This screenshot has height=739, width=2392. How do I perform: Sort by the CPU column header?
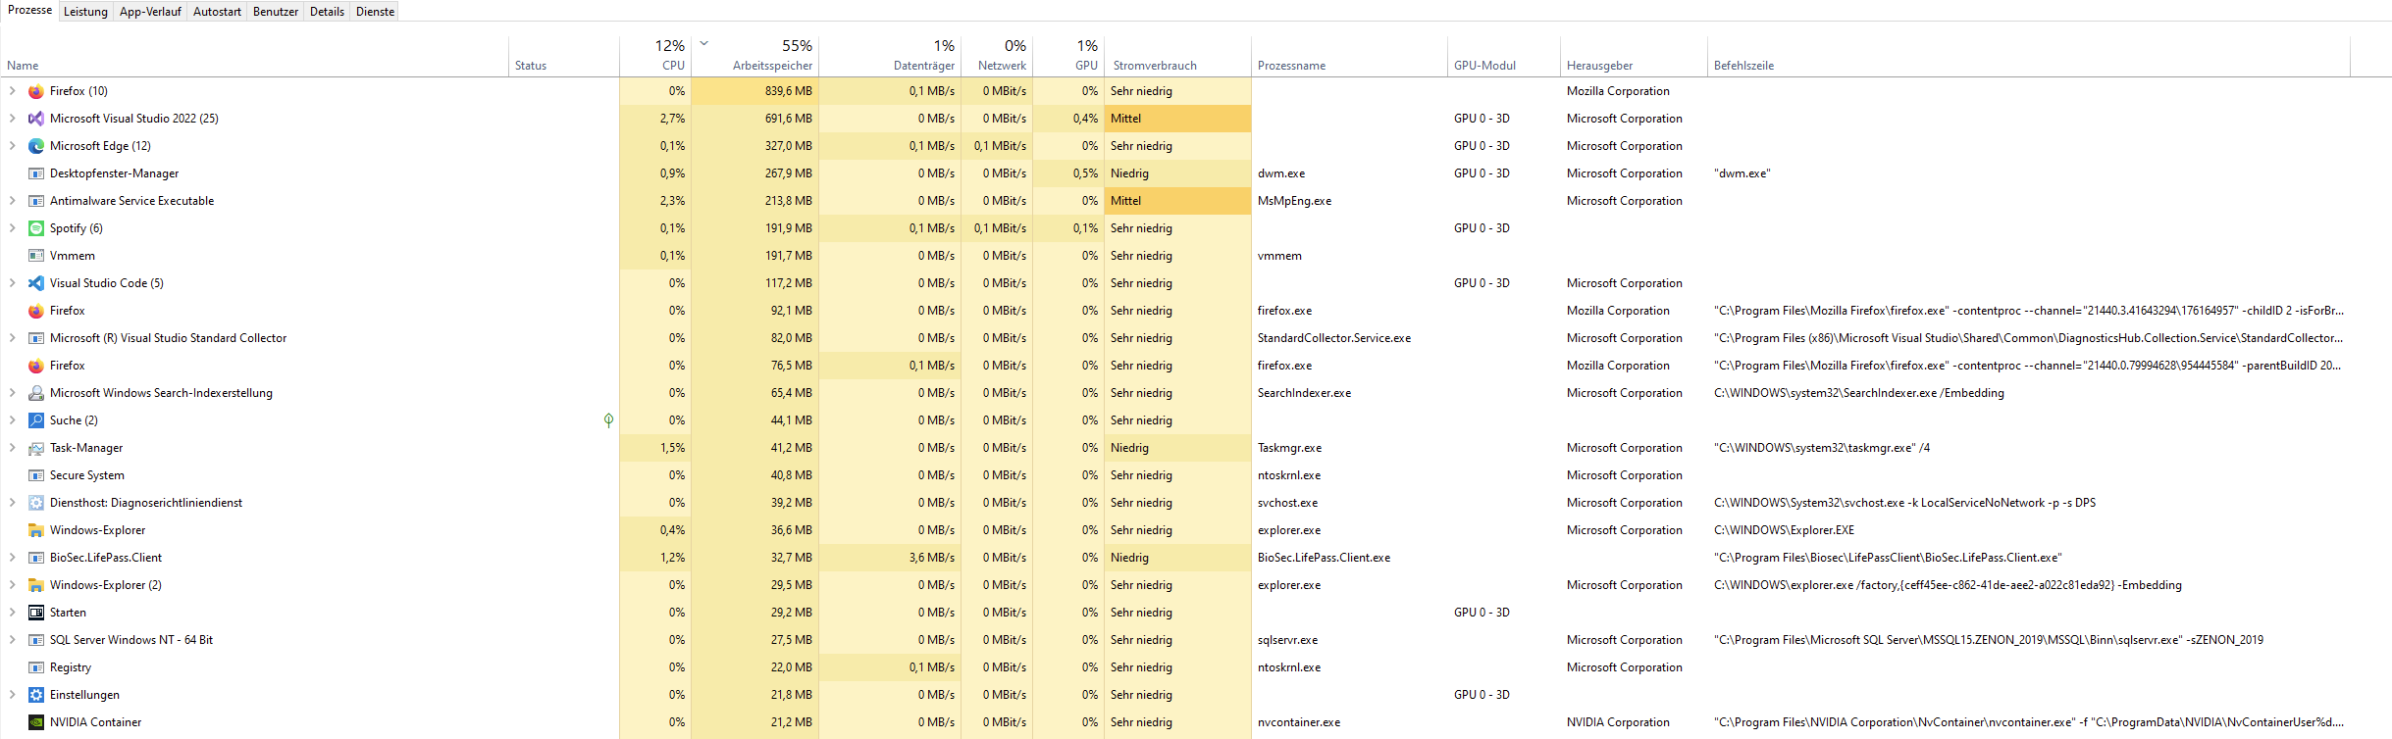tap(655, 57)
